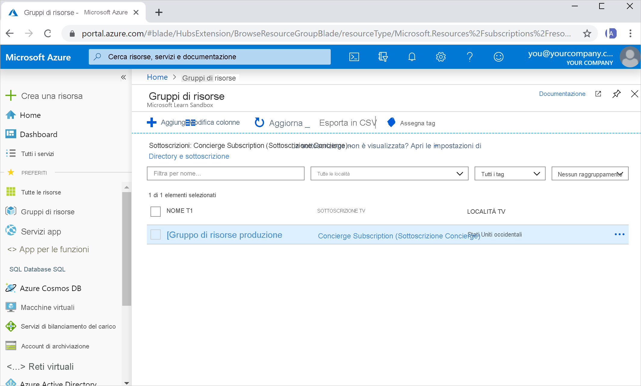Click Account di archiviazione icon
Image resolution: width=641 pixels, height=386 pixels.
point(11,346)
